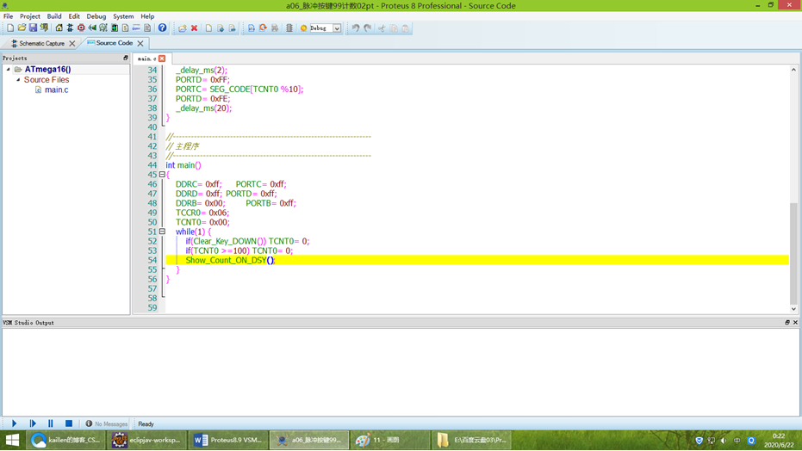Stop the simulation
Image resolution: width=802 pixels, height=451 pixels.
[69, 423]
